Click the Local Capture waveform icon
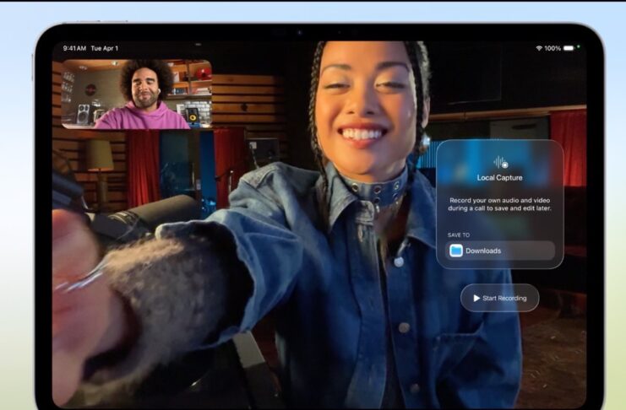Screen dimensions: 626x410 499,161
